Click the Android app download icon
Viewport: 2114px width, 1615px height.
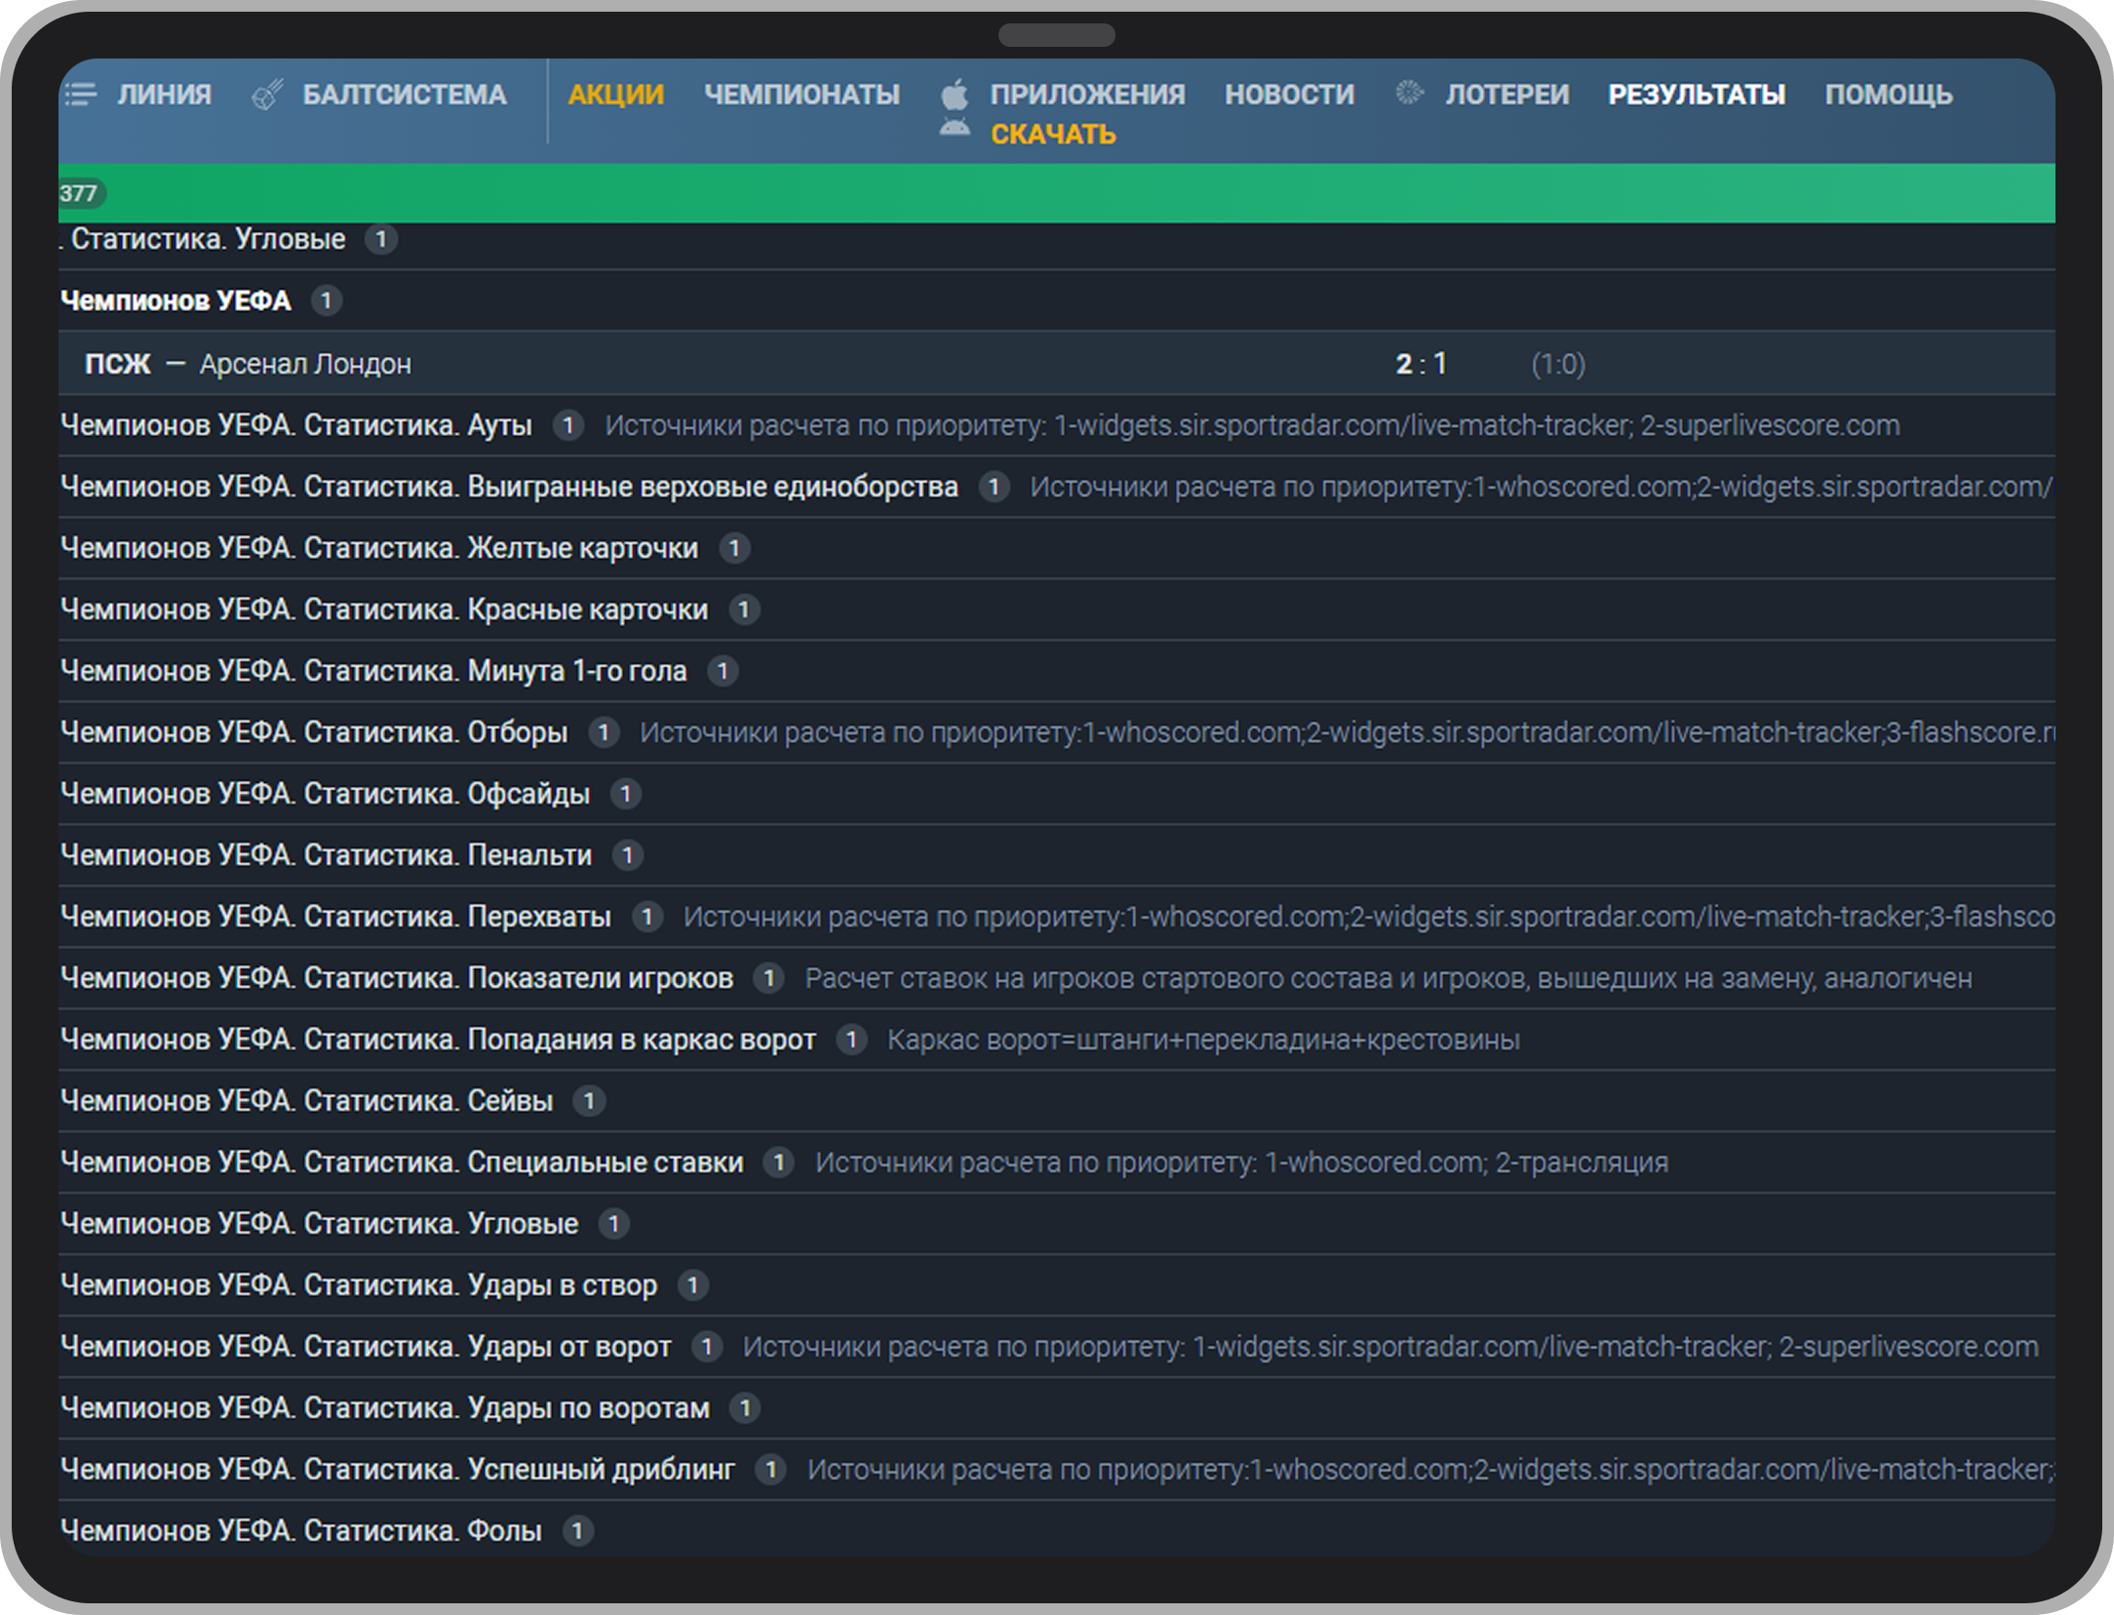coord(955,128)
